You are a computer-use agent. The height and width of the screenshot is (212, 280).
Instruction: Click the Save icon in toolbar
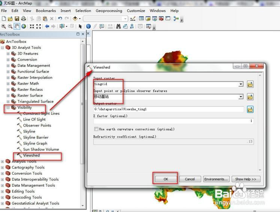pos(17,18)
